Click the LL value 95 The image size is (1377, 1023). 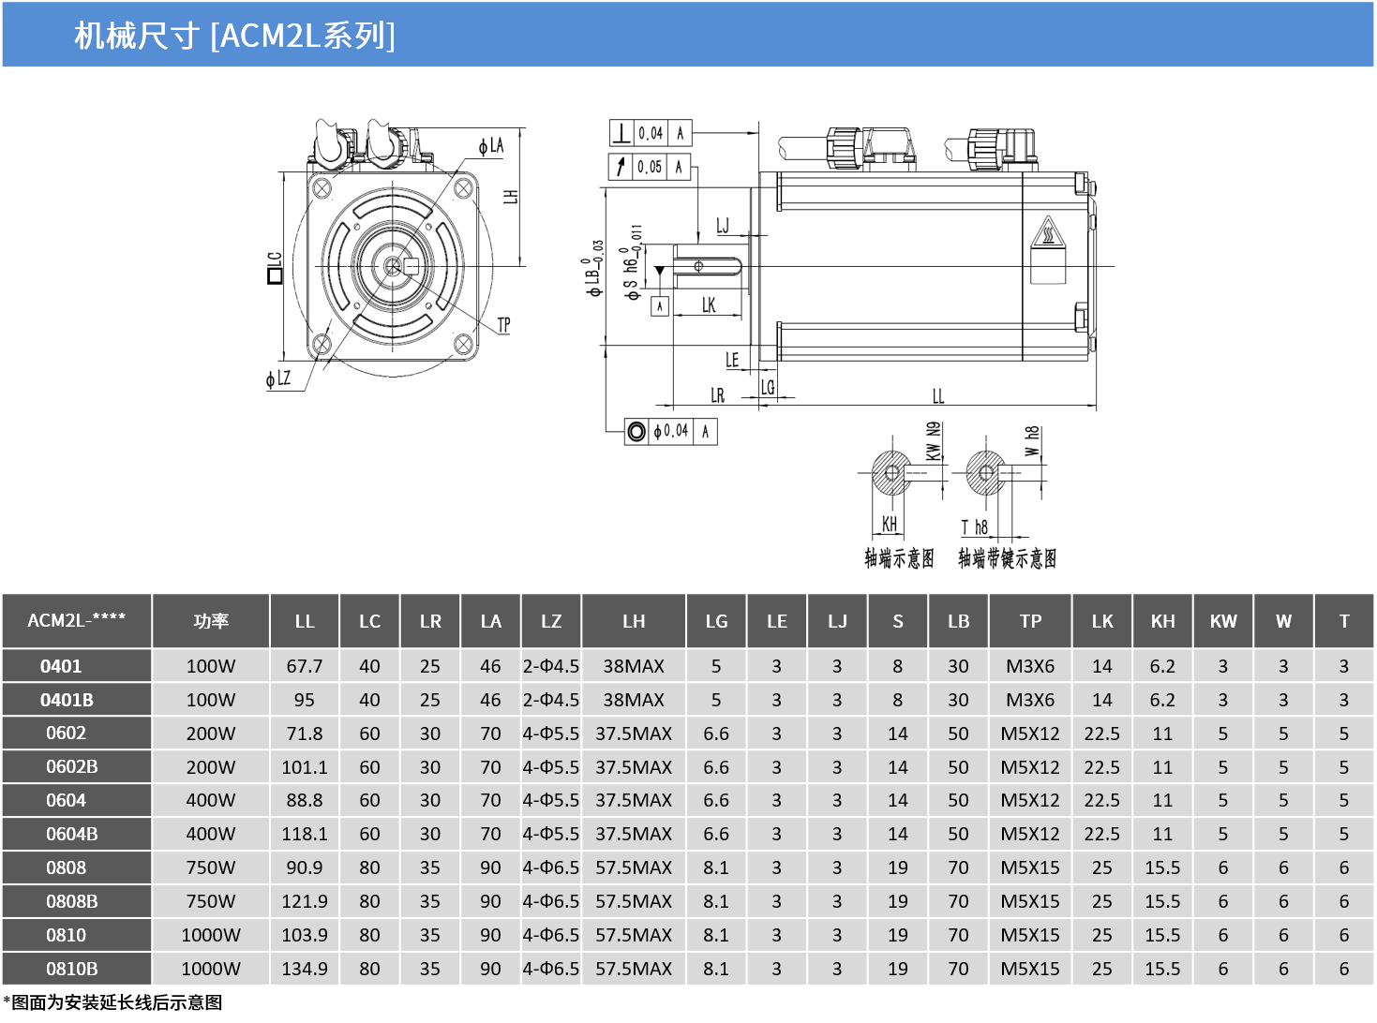305,700
